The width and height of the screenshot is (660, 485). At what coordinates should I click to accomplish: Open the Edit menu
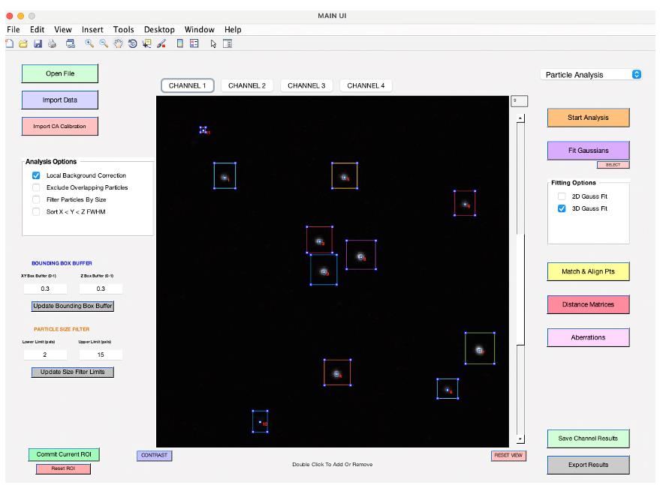pyautogui.click(x=37, y=29)
